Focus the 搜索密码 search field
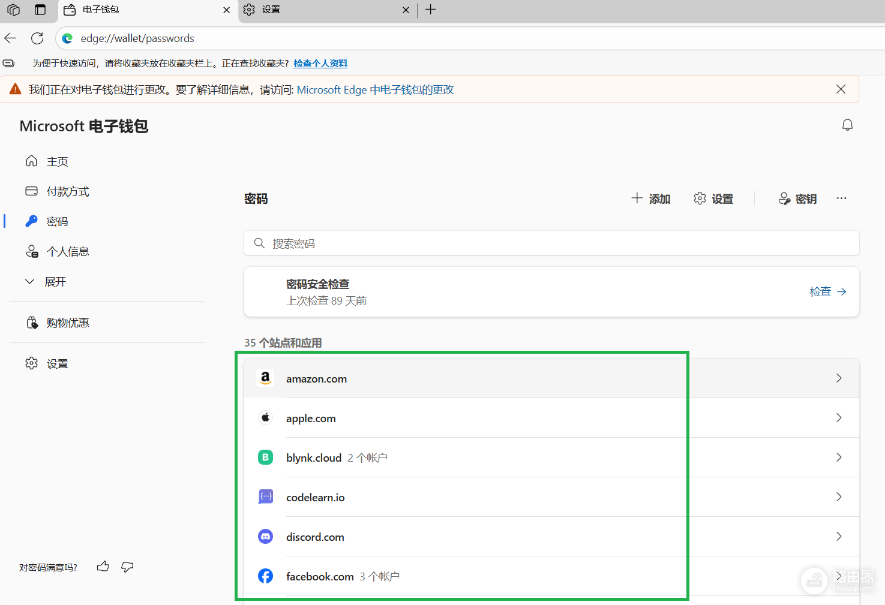The image size is (885, 605). [x=551, y=243]
